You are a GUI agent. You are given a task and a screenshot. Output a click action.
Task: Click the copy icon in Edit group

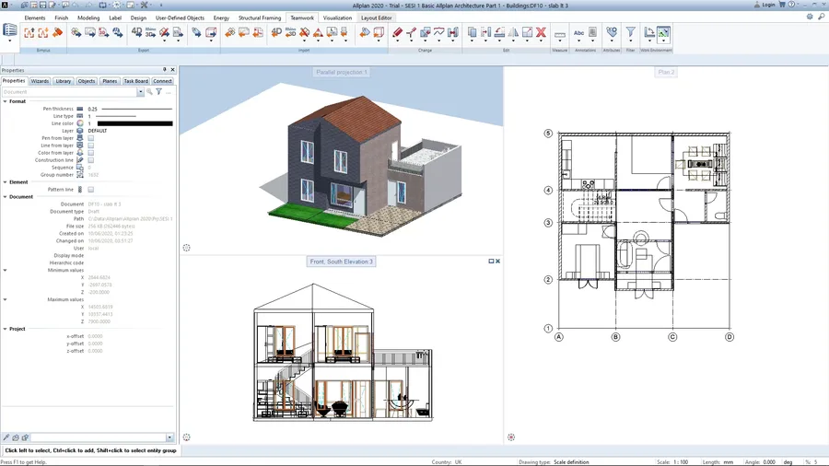(x=473, y=33)
